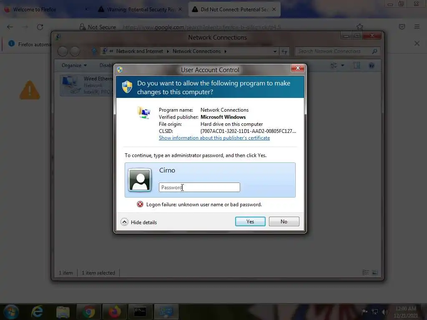Expand the arrow after Network Connections breadcrumb
427x320 pixels.
(226, 51)
